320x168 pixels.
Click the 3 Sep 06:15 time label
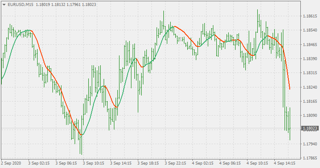coord(66,163)
